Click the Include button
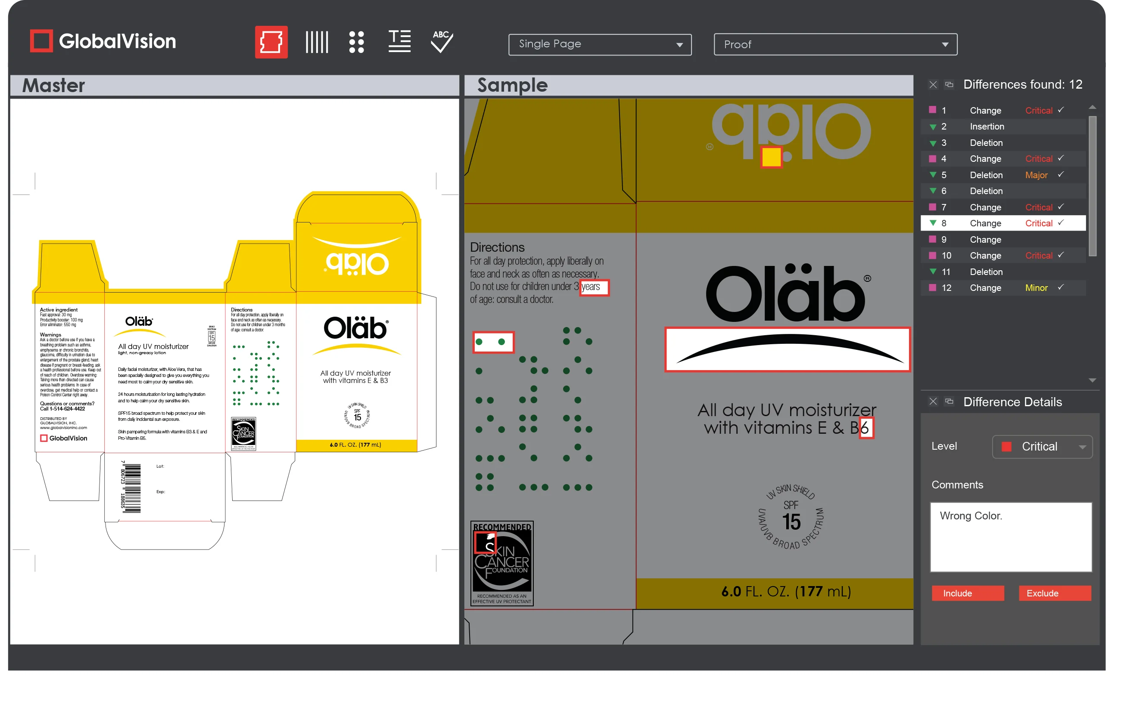1124x707 pixels. click(x=968, y=593)
